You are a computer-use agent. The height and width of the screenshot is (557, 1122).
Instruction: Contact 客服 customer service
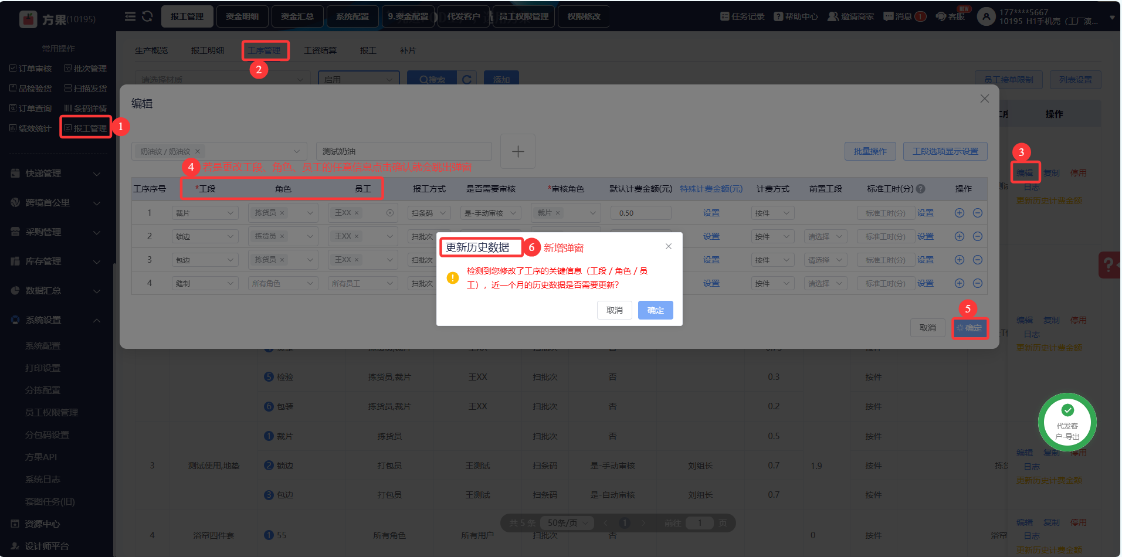coord(951,16)
